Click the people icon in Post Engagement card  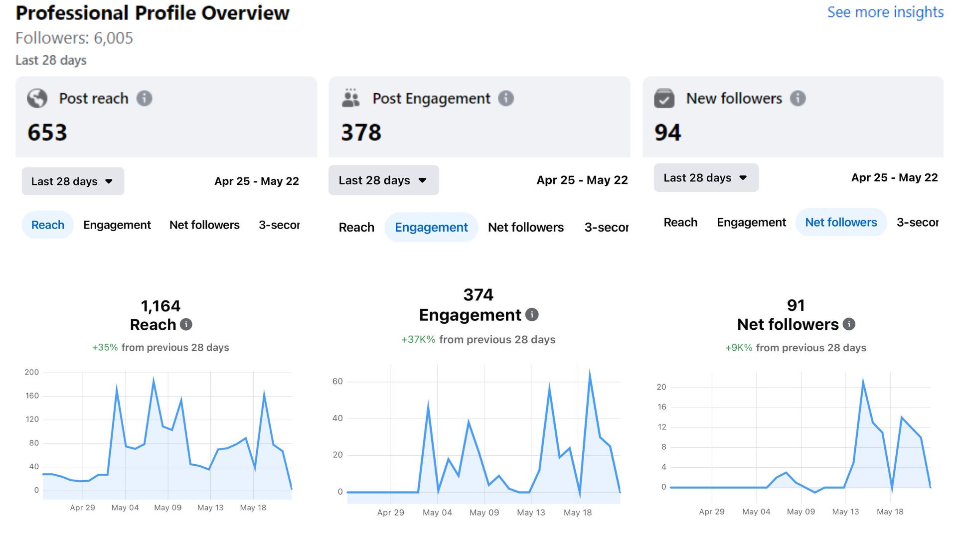pos(350,98)
